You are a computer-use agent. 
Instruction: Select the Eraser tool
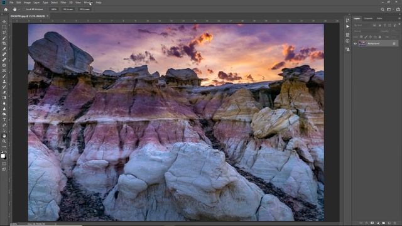[4, 92]
